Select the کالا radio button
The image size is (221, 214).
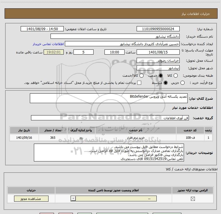click(176, 76)
